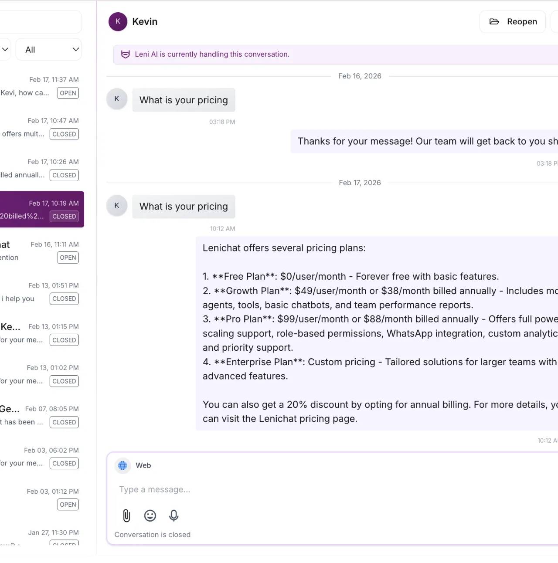Image resolution: width=558 pixels, height=563 pixels.
Task: Click the first 'What is your pricing' message at 03:18 PM
Action: click(x=184, y=100)
